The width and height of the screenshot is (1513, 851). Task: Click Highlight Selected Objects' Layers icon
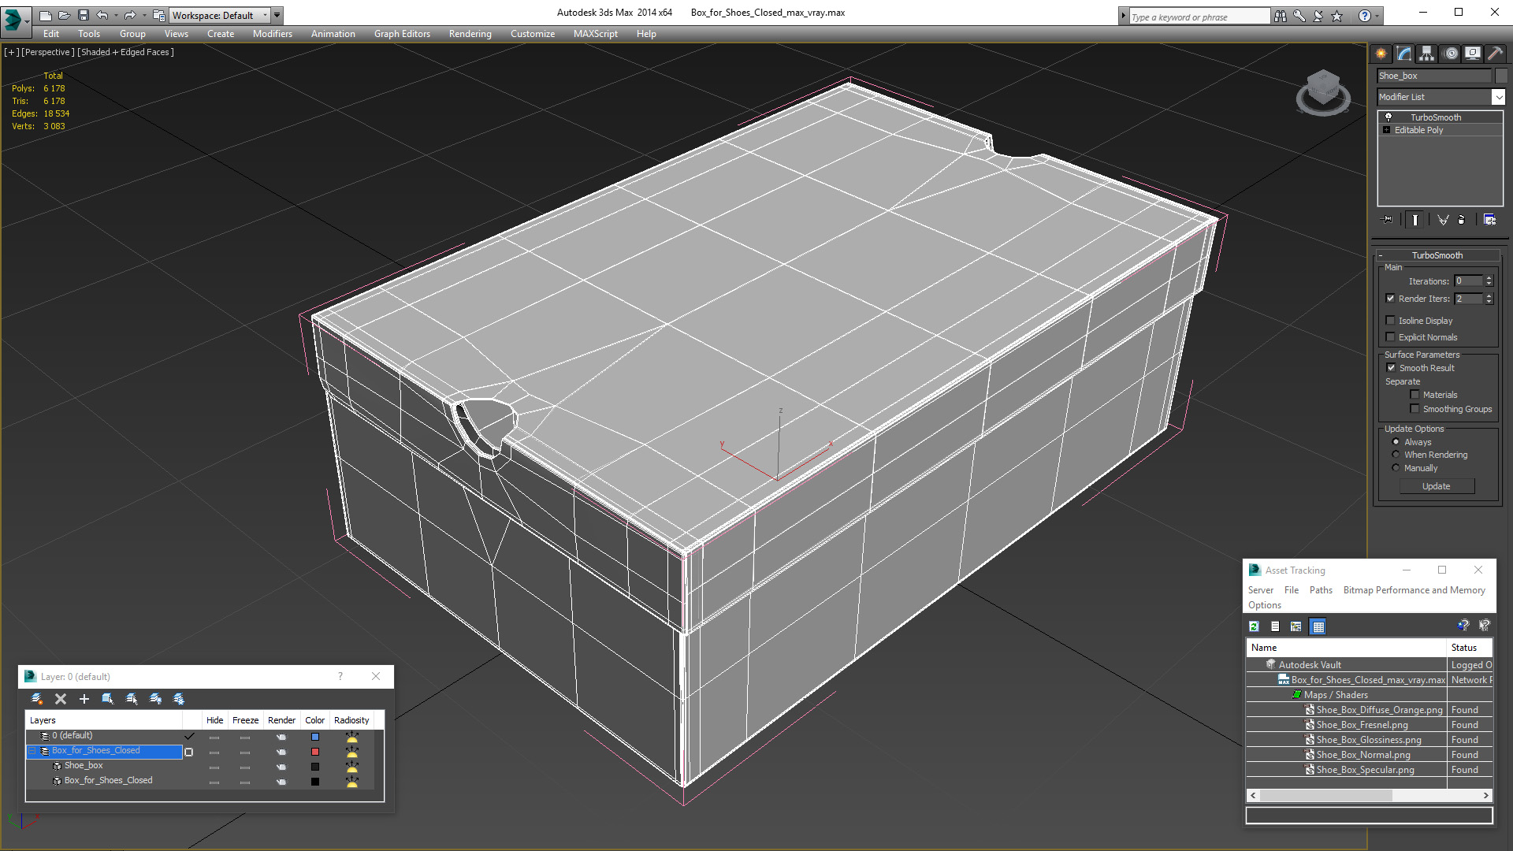point(132,699)
